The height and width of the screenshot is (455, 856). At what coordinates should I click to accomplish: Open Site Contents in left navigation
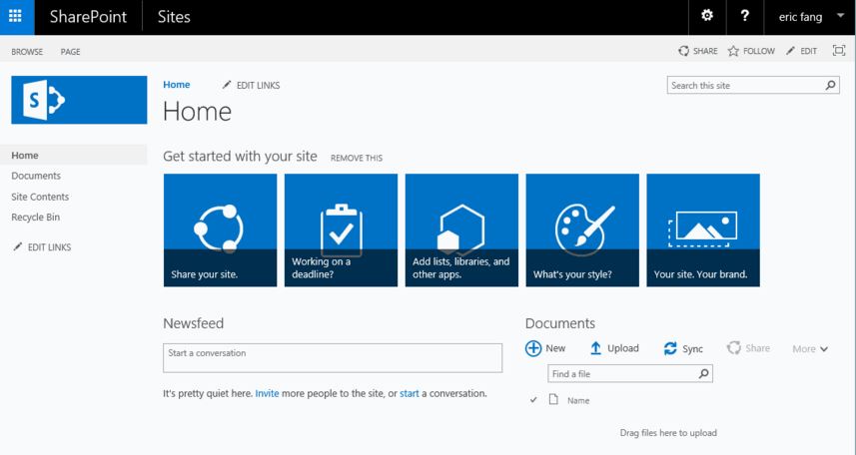click(40, 197)
